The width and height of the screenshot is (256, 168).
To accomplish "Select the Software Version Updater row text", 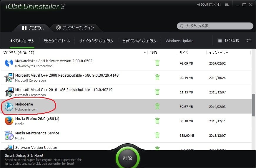I will tap(36, 148).
